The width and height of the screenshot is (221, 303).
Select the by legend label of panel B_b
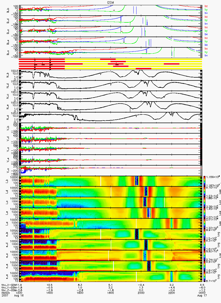[x=206, y=10]
